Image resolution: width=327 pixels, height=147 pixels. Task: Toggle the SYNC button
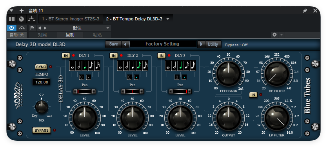(x=41, y=67)
